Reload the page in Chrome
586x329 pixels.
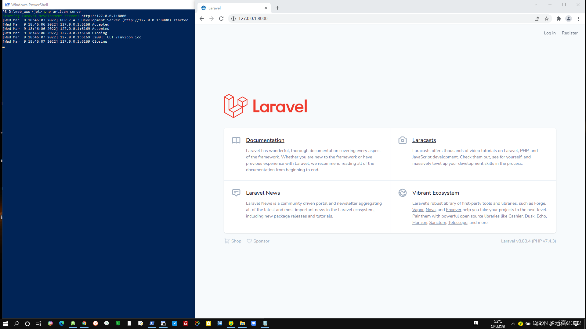coord(221,19)
